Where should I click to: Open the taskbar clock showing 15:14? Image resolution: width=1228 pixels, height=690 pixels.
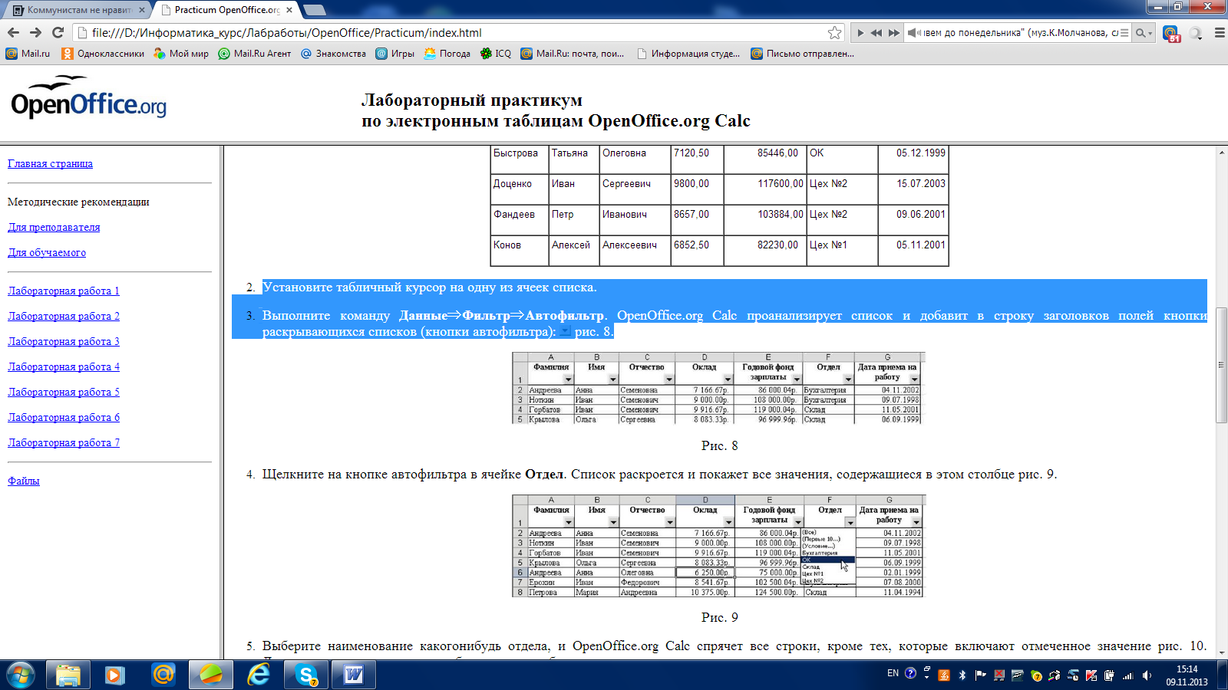pos(1187,675)
